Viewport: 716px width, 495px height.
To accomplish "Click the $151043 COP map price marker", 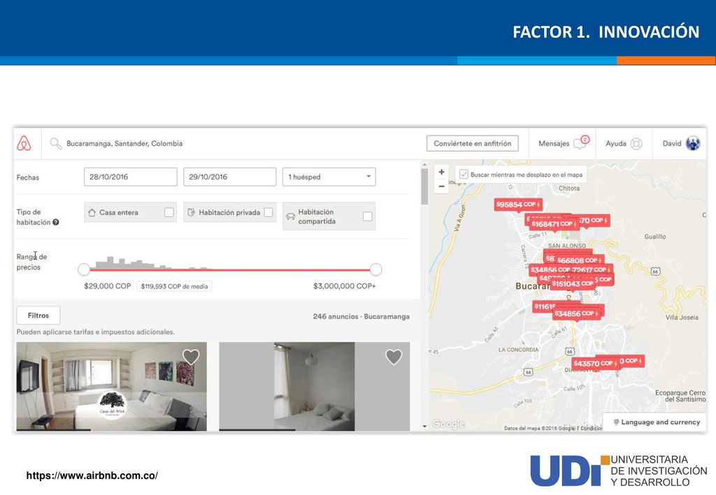I will (573, 283).
